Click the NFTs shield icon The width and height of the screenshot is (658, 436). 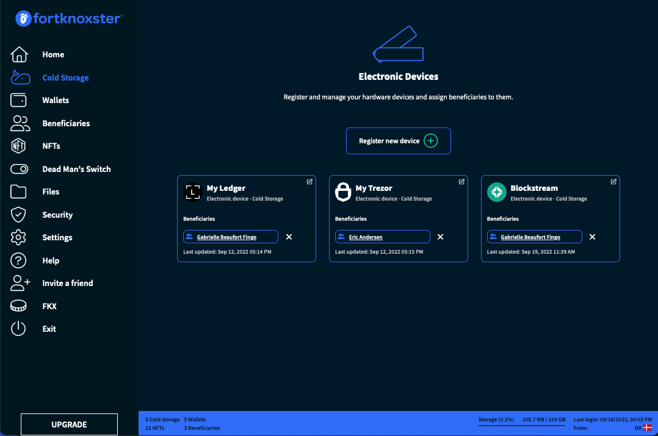coord(18,146)
